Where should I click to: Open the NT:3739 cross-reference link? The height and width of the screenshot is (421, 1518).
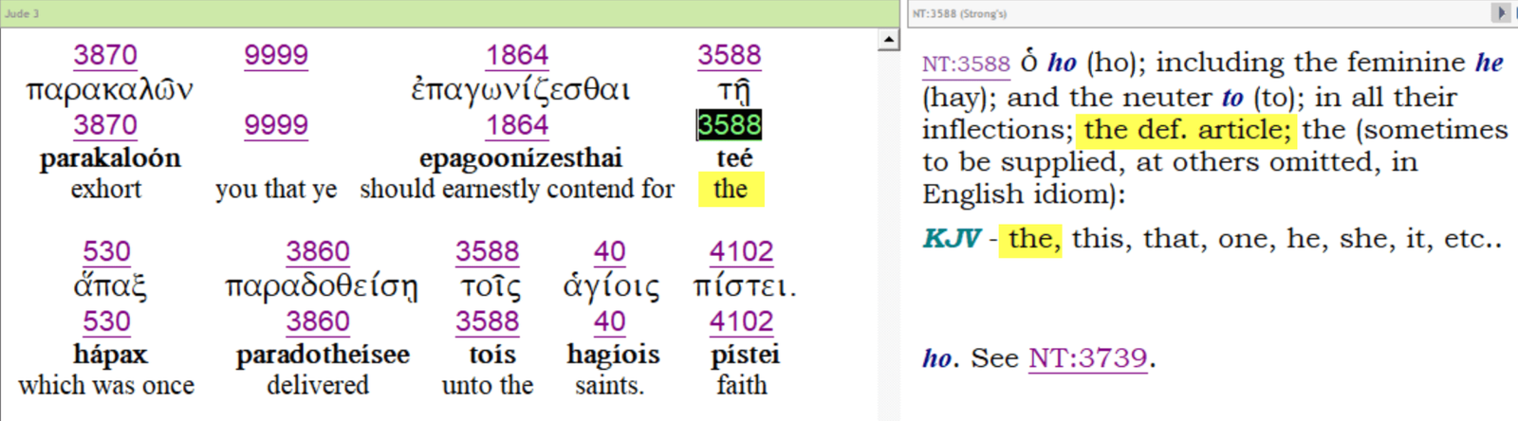(x=1087, y=358)
